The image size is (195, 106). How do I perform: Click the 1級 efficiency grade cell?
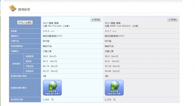pyautogui.click(x=72, y=76)
